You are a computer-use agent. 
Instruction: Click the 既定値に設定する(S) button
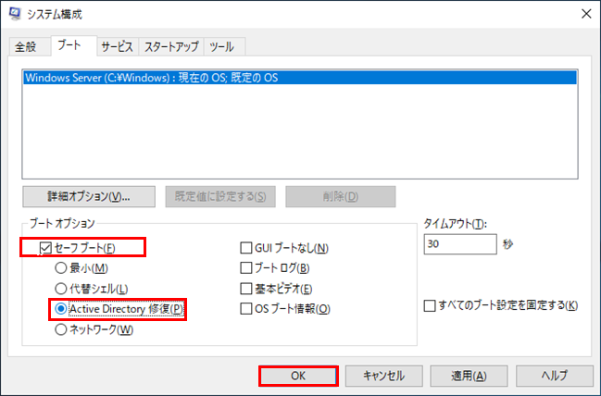click(x=220, y=196)
